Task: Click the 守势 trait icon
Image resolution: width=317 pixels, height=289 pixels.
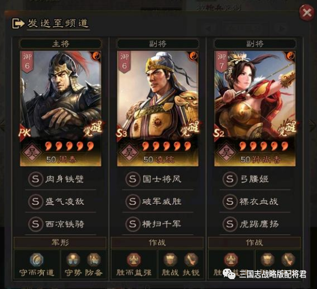Action: pos(73,259)
